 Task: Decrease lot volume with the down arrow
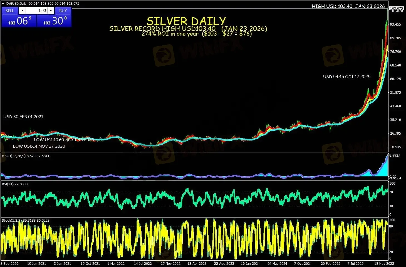click(22, 11)
